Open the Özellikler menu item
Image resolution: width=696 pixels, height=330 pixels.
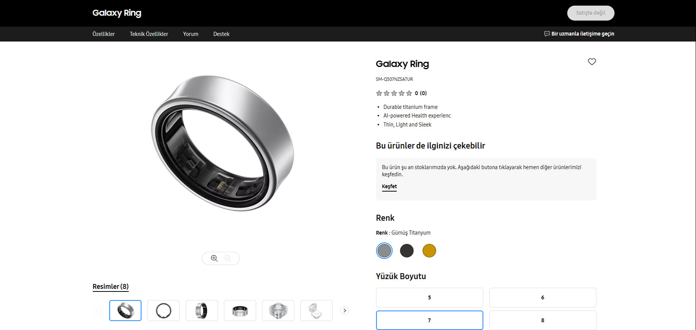coord(103,34)
